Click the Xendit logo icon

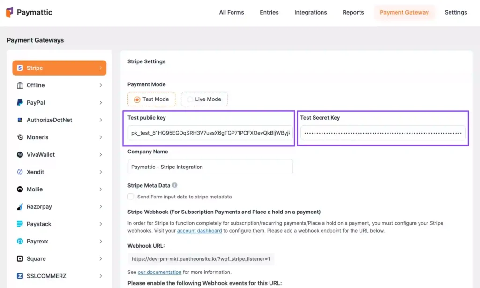pyautogui.click(x=20, y=172)
